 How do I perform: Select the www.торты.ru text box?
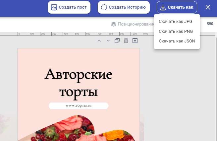(x=79, y=106)
